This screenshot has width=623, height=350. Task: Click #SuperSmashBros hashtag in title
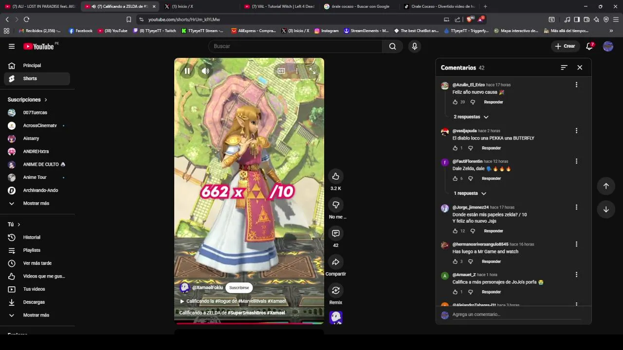pyautogui.click(x=247, y=313)
